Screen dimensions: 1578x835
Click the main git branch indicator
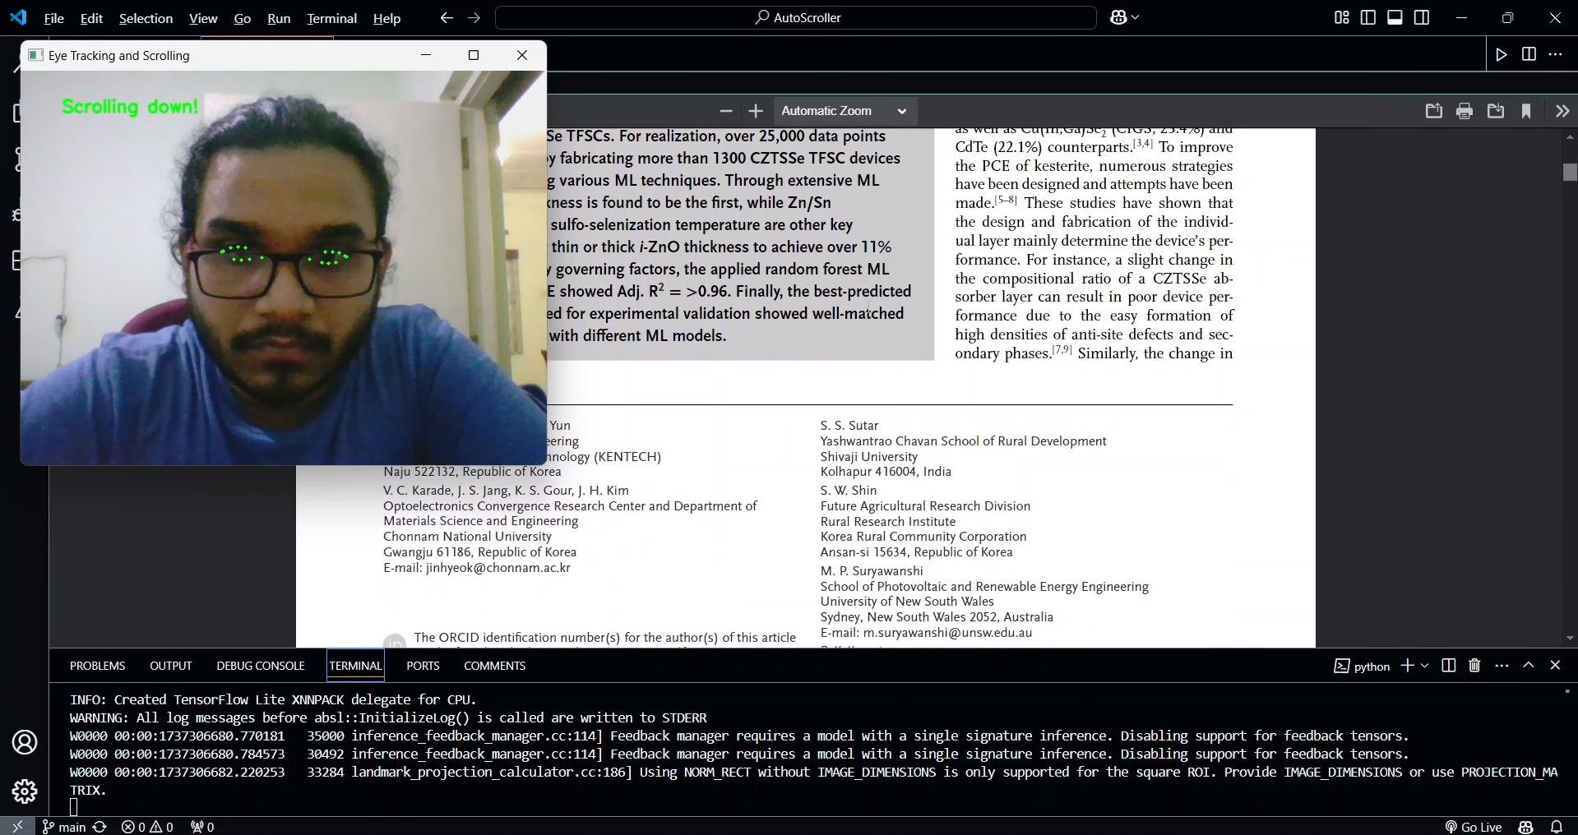coord(64,826)
